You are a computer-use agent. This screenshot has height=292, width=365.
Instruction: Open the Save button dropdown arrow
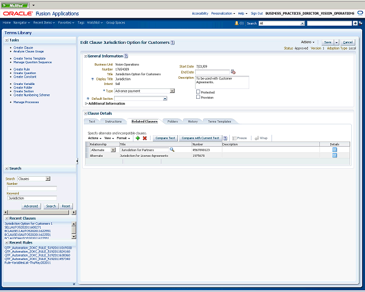[x=336, y=42]
